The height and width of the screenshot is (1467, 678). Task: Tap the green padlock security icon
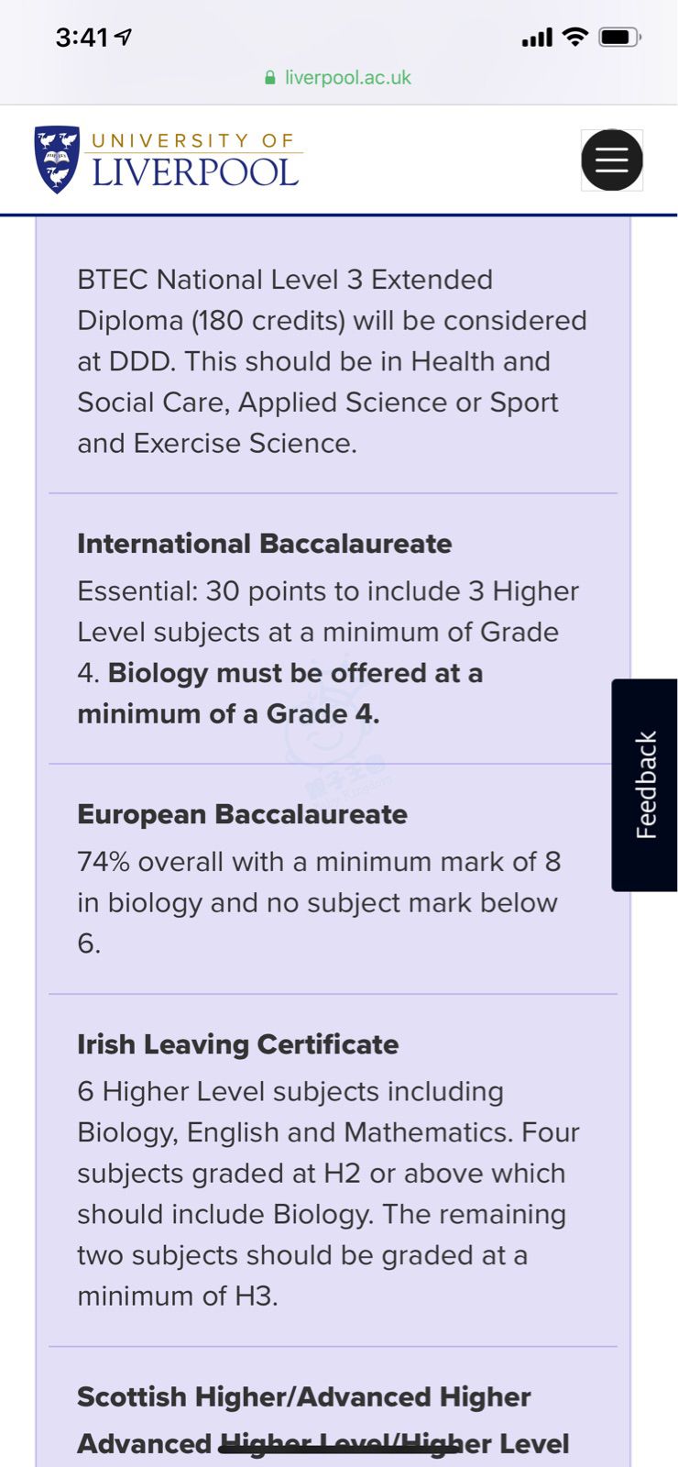point(270,78)
